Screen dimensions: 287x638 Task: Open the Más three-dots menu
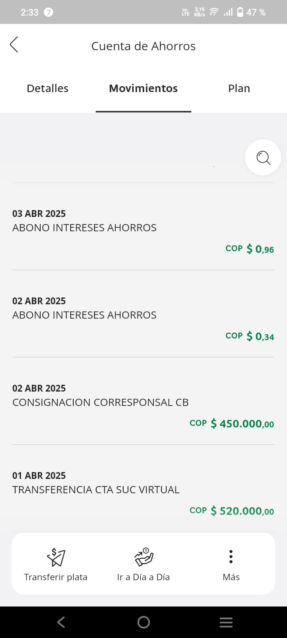(231, 557)
